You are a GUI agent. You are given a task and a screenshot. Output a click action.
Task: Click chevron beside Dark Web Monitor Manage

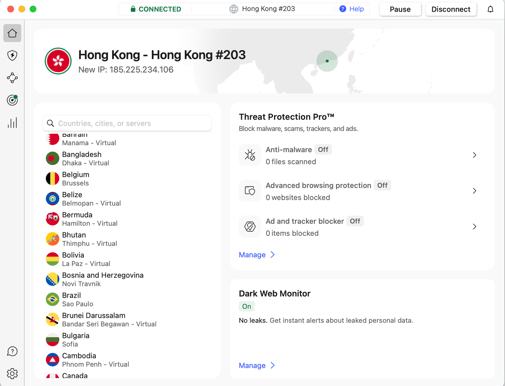[x=273, y=365]
